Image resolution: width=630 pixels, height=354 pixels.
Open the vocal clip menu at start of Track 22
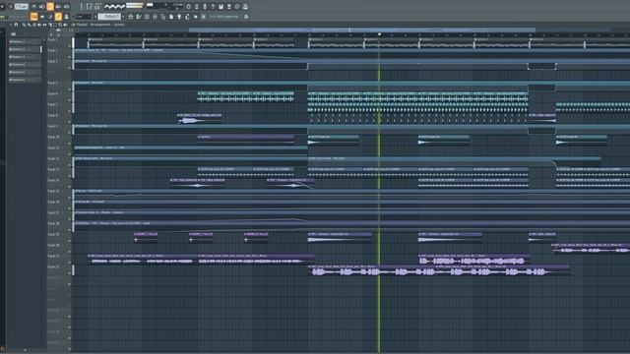(x=310, y=266)
